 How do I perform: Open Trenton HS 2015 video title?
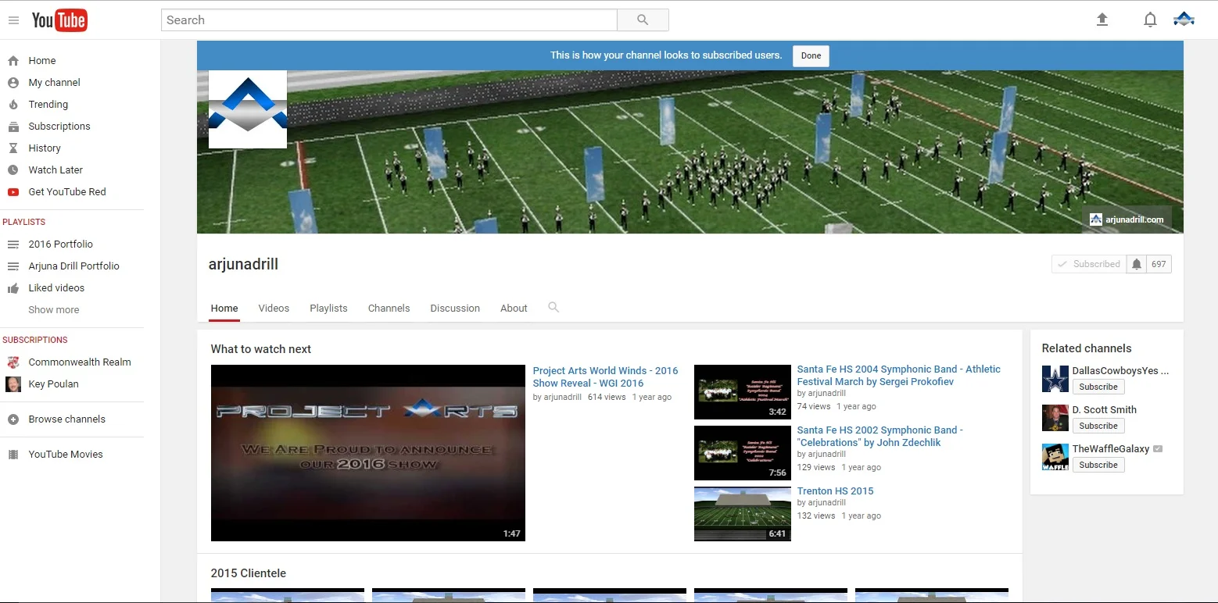835,491
